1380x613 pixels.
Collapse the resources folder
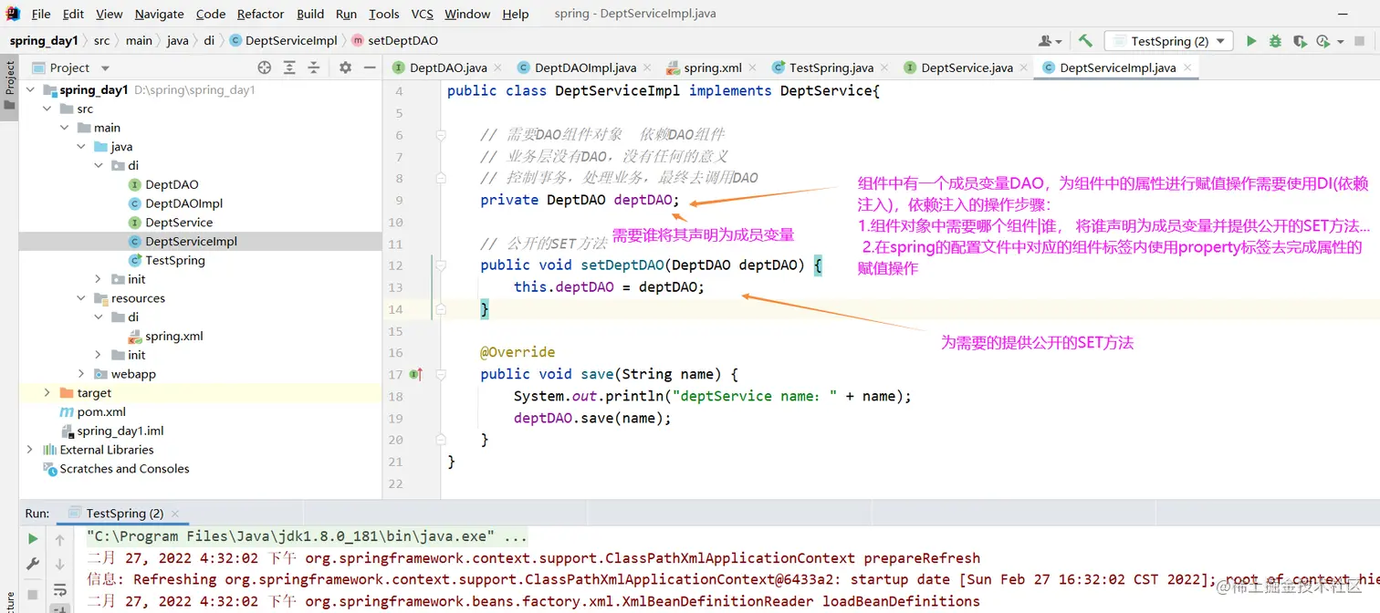81,298
